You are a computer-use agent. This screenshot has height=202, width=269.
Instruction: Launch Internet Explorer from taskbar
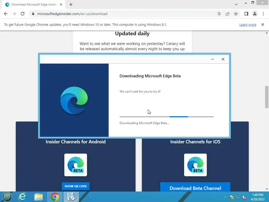[22, 197]
